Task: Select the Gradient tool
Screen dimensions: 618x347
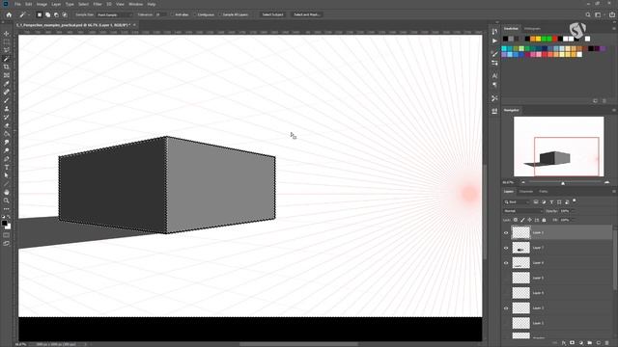Action: pos(7,134)
